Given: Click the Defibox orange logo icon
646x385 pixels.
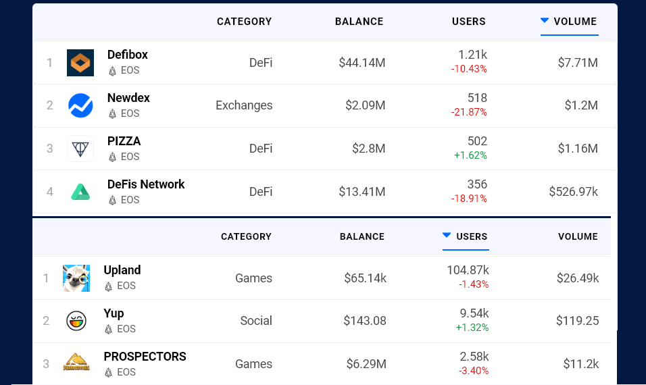Looking at the screenshot, I should coord(80,63).
